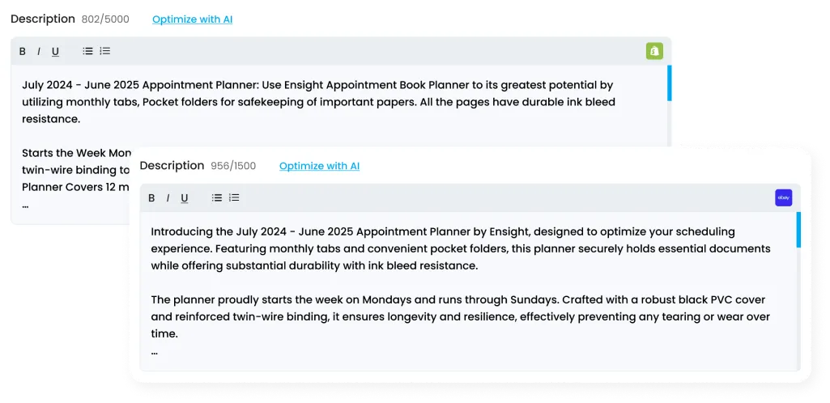
Task: Open Optimize with AI beside 802/5000 counter
Action: (x=192, y=19)
